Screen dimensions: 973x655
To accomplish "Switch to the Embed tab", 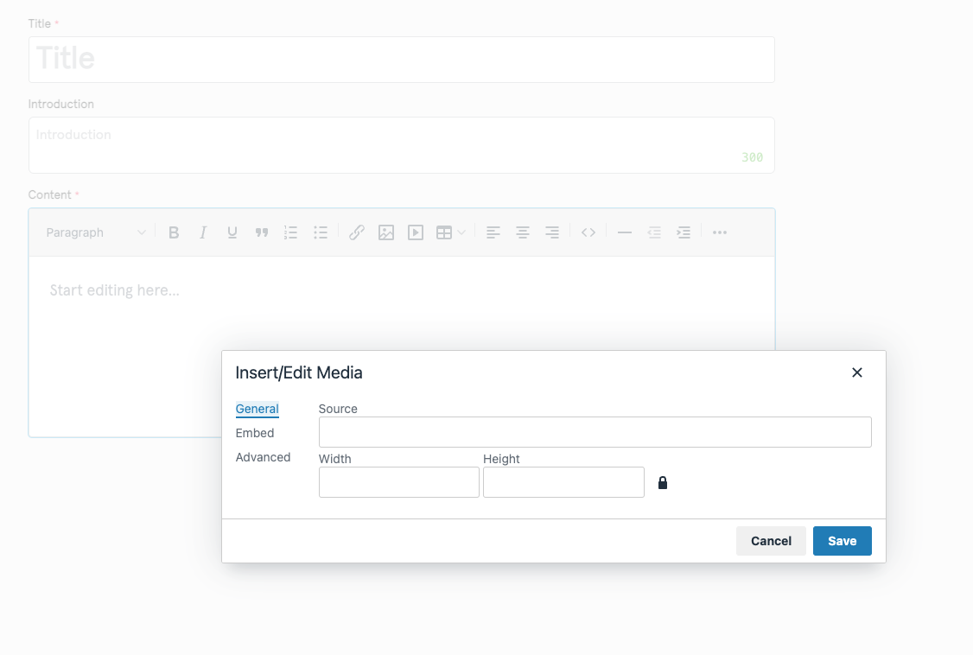I will (x=255, y=433).
